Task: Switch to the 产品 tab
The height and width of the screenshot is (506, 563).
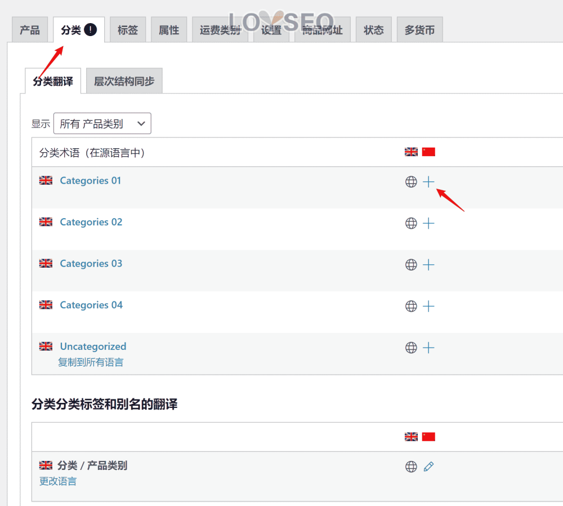Action: pos(30,30)
